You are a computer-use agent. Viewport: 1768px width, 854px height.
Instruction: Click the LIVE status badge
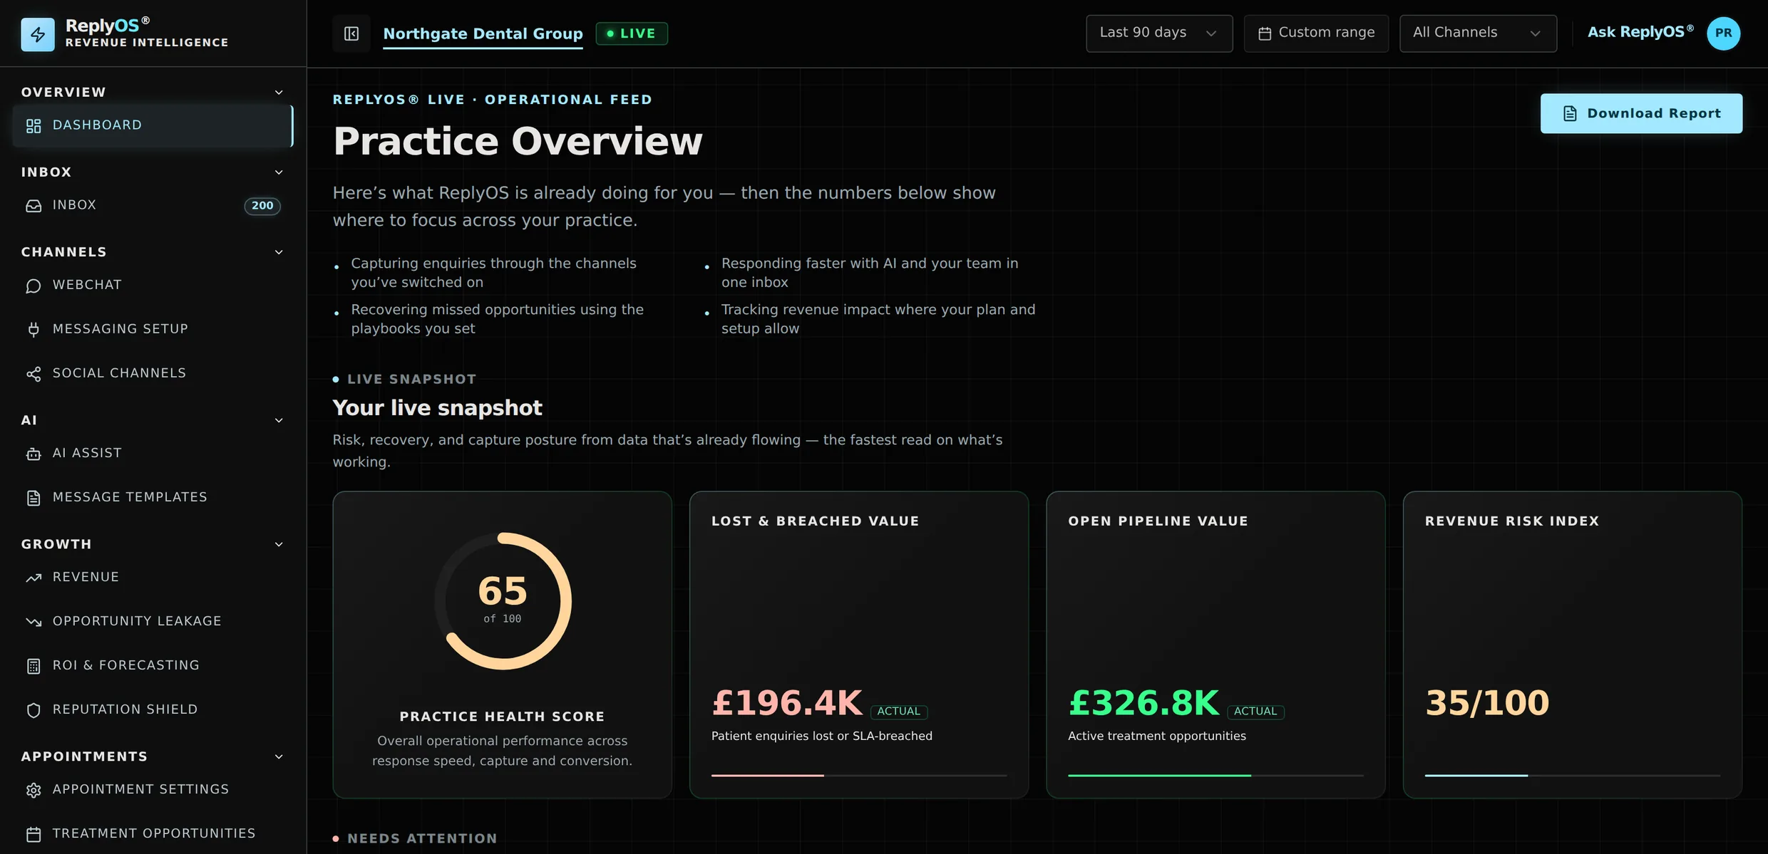[632, 33]
